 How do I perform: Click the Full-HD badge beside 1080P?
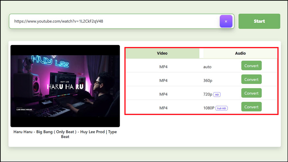(221, 108)
